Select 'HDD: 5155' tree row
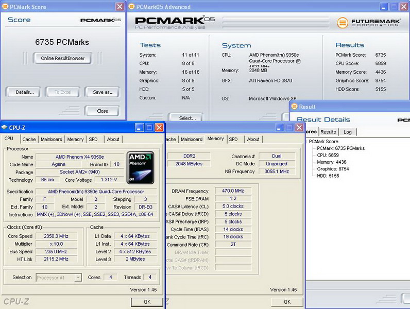The height and width of the screenshot is (309, 410). [x=328, y=176]
